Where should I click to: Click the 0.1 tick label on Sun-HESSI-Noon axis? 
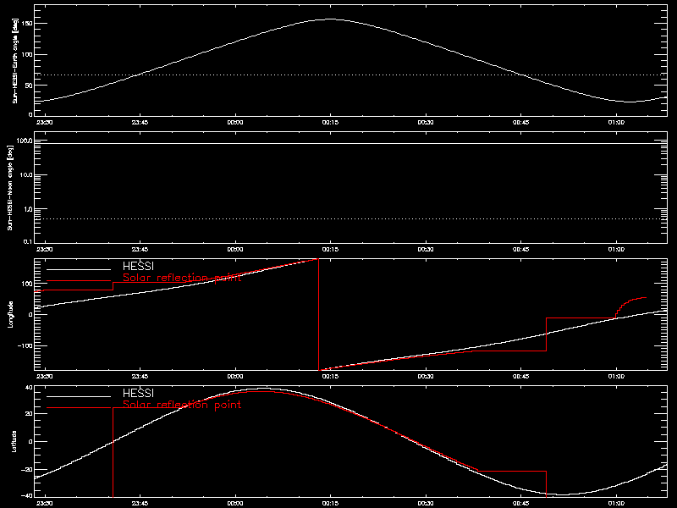point(28,241)
